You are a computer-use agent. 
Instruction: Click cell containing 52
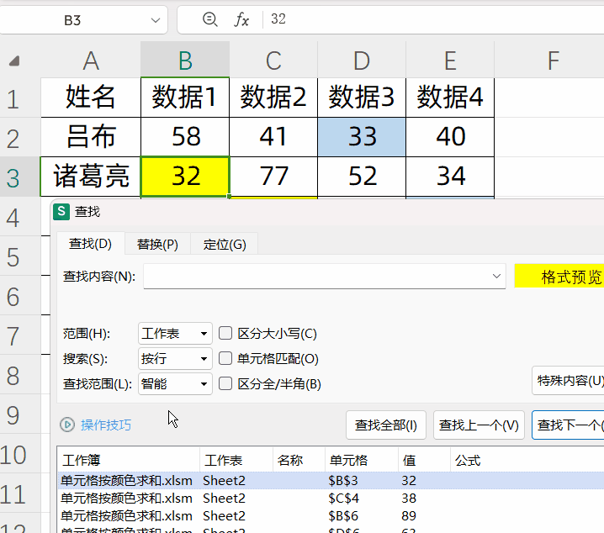coord(362,177)
